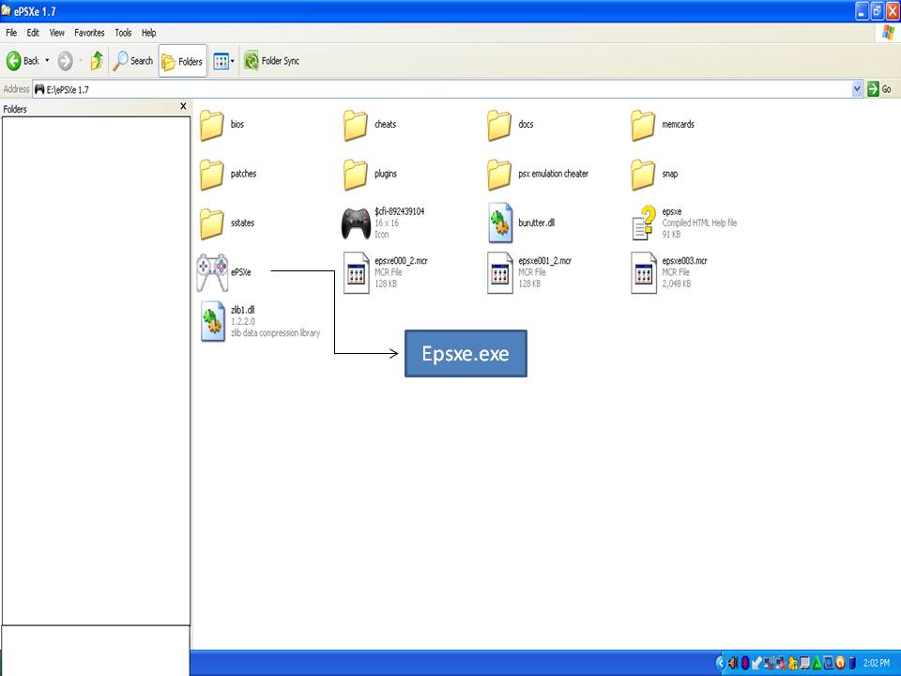Select the $cfi-892439104 gamepad icon file
This screenshot has height=676, width=901.
pos(356,223)
